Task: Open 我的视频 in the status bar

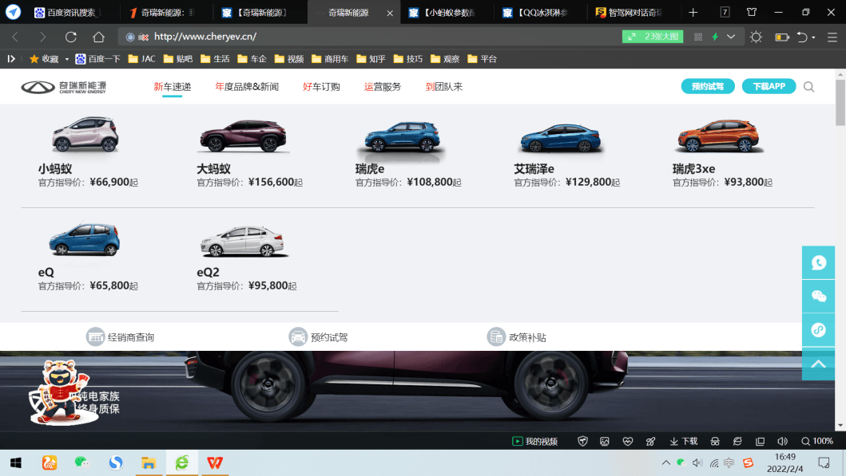Action: [534, 442]
